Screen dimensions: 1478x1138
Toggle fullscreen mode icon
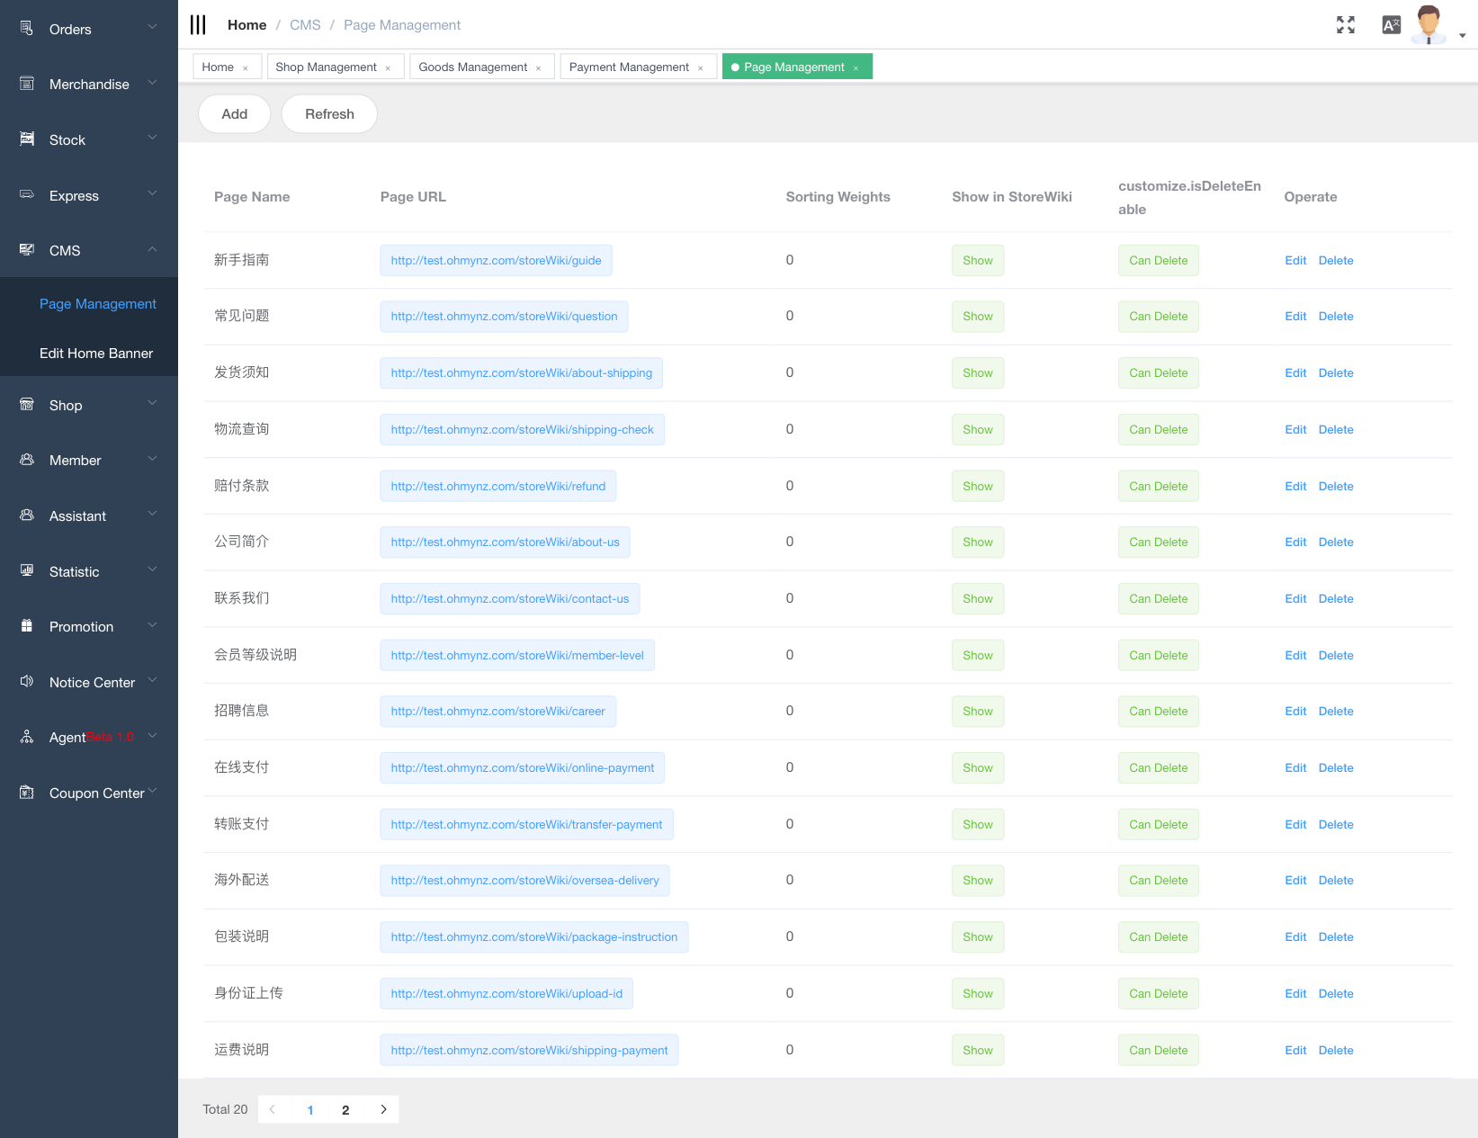pyautogui.click(x=1345, y=25)
